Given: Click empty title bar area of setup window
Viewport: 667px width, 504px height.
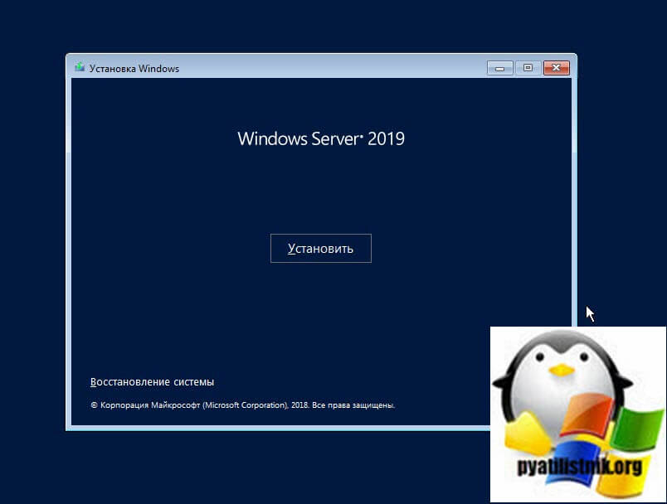Looking at the screenshot, I should point(332,68).
